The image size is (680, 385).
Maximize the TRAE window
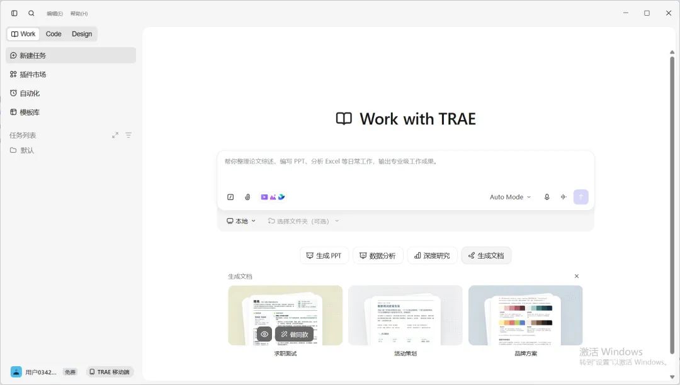(647, 13)
